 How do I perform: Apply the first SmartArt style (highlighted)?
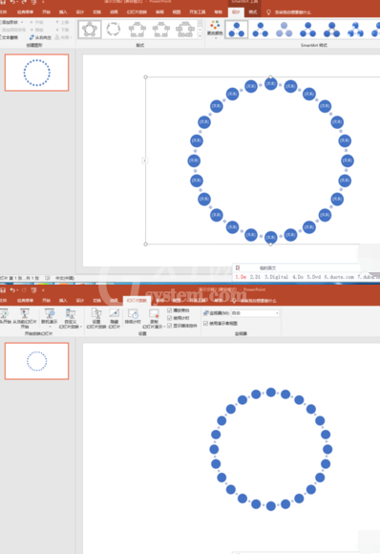pyautogui.click(x=236, y=30)
